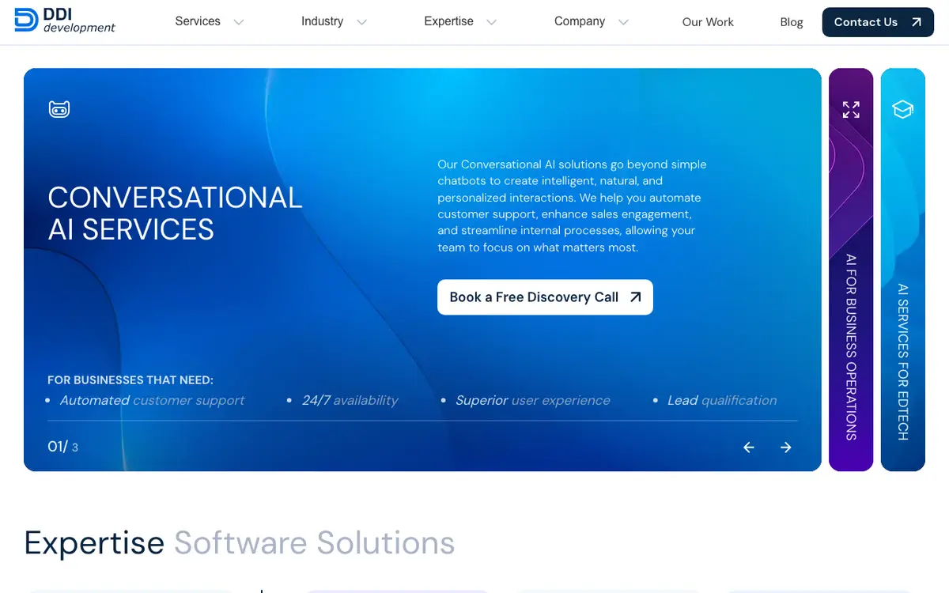This screenshot has width=949, height=593.
Task: Click the expand arrows icon on purple panel
Action: [851, 110]
